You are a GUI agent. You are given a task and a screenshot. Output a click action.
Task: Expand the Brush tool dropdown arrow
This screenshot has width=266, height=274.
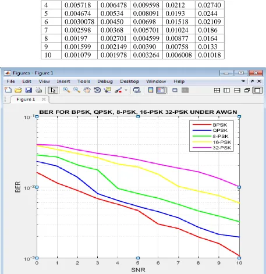click(126, 90)
